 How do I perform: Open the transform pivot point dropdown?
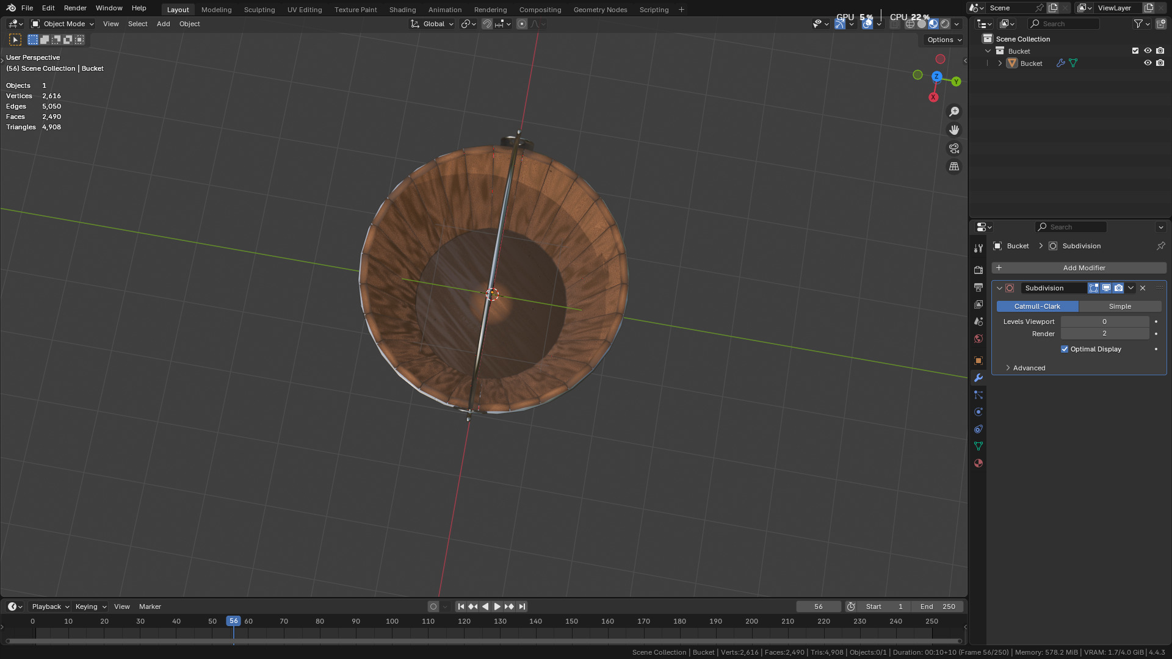468,24
